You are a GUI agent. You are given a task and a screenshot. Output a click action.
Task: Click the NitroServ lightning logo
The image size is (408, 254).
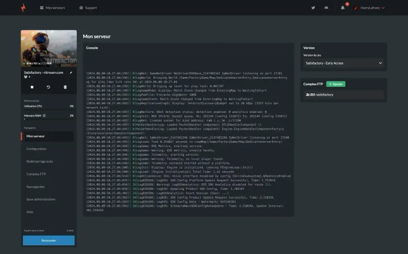point(23,8)
